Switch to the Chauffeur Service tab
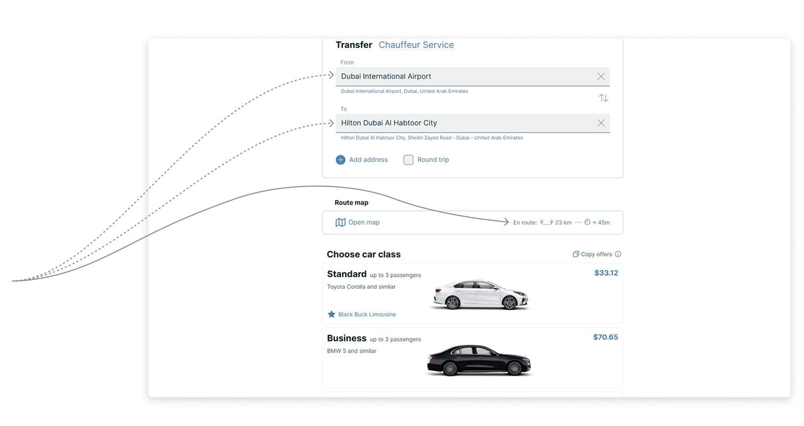804x426 pixels. point(416,45)
